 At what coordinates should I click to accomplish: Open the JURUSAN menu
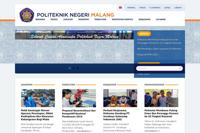click(x=68, y=20)
